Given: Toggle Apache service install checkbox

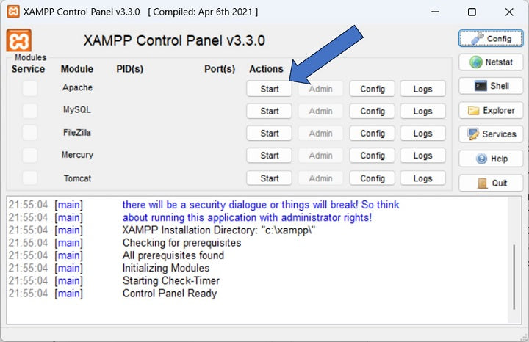Looking at the screenshot, I should pos(29,89).
